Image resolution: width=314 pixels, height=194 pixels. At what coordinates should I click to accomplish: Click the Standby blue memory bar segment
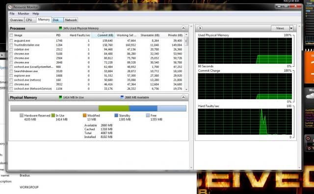coord(143,108)
